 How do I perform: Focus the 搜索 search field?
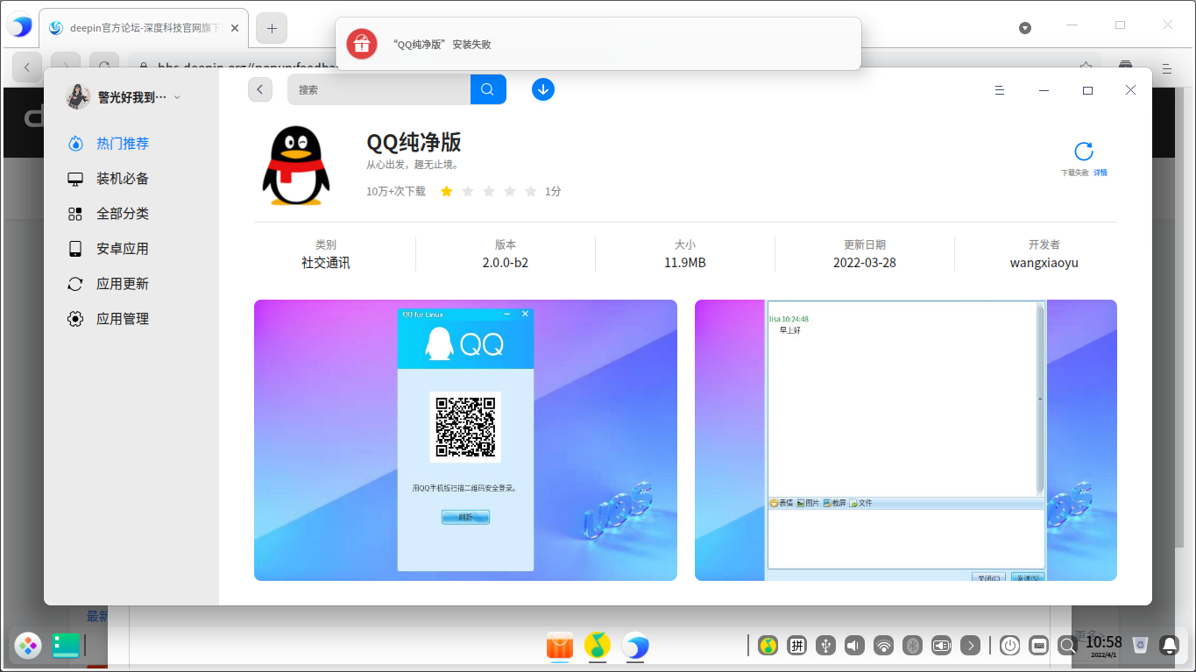(379, 89)
